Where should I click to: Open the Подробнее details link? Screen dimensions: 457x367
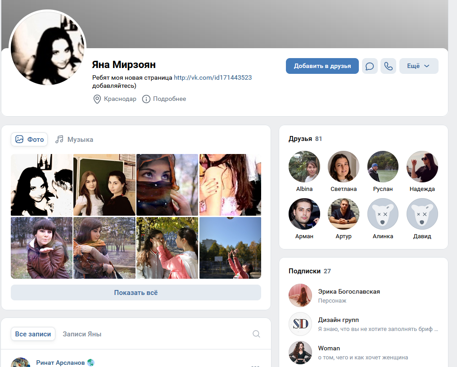(x=169, y=99)
